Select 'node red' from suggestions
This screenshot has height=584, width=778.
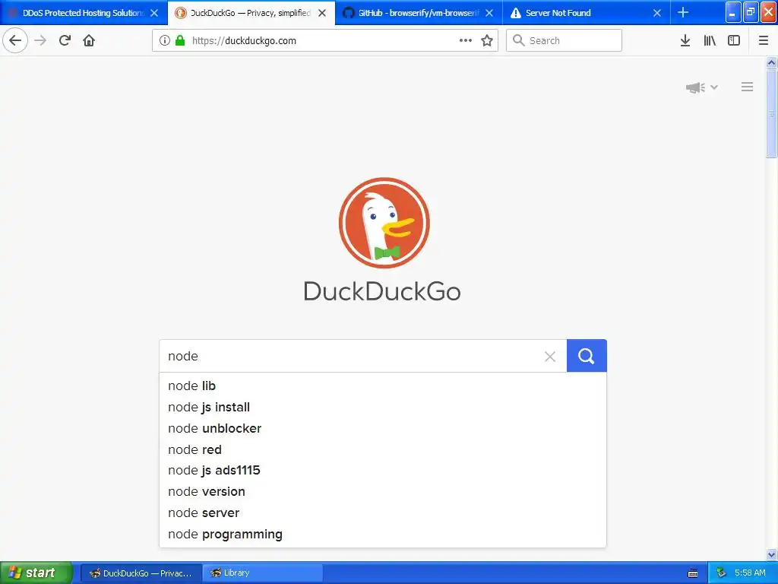click(383, 449)
